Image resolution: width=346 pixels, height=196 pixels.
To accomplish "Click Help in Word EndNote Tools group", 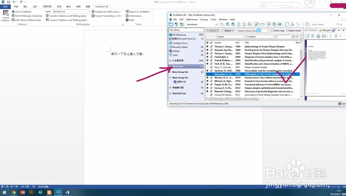I will pyautogui.click(x=130, y=20).
